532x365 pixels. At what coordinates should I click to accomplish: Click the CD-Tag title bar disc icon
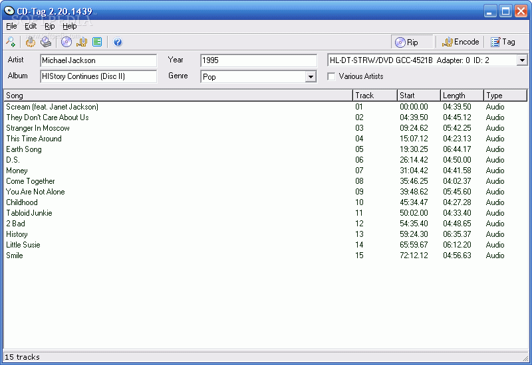(x=9, y=11)
